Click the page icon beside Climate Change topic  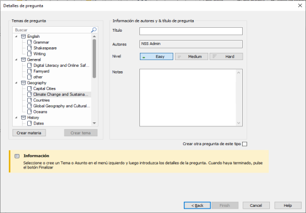(29, 95)
